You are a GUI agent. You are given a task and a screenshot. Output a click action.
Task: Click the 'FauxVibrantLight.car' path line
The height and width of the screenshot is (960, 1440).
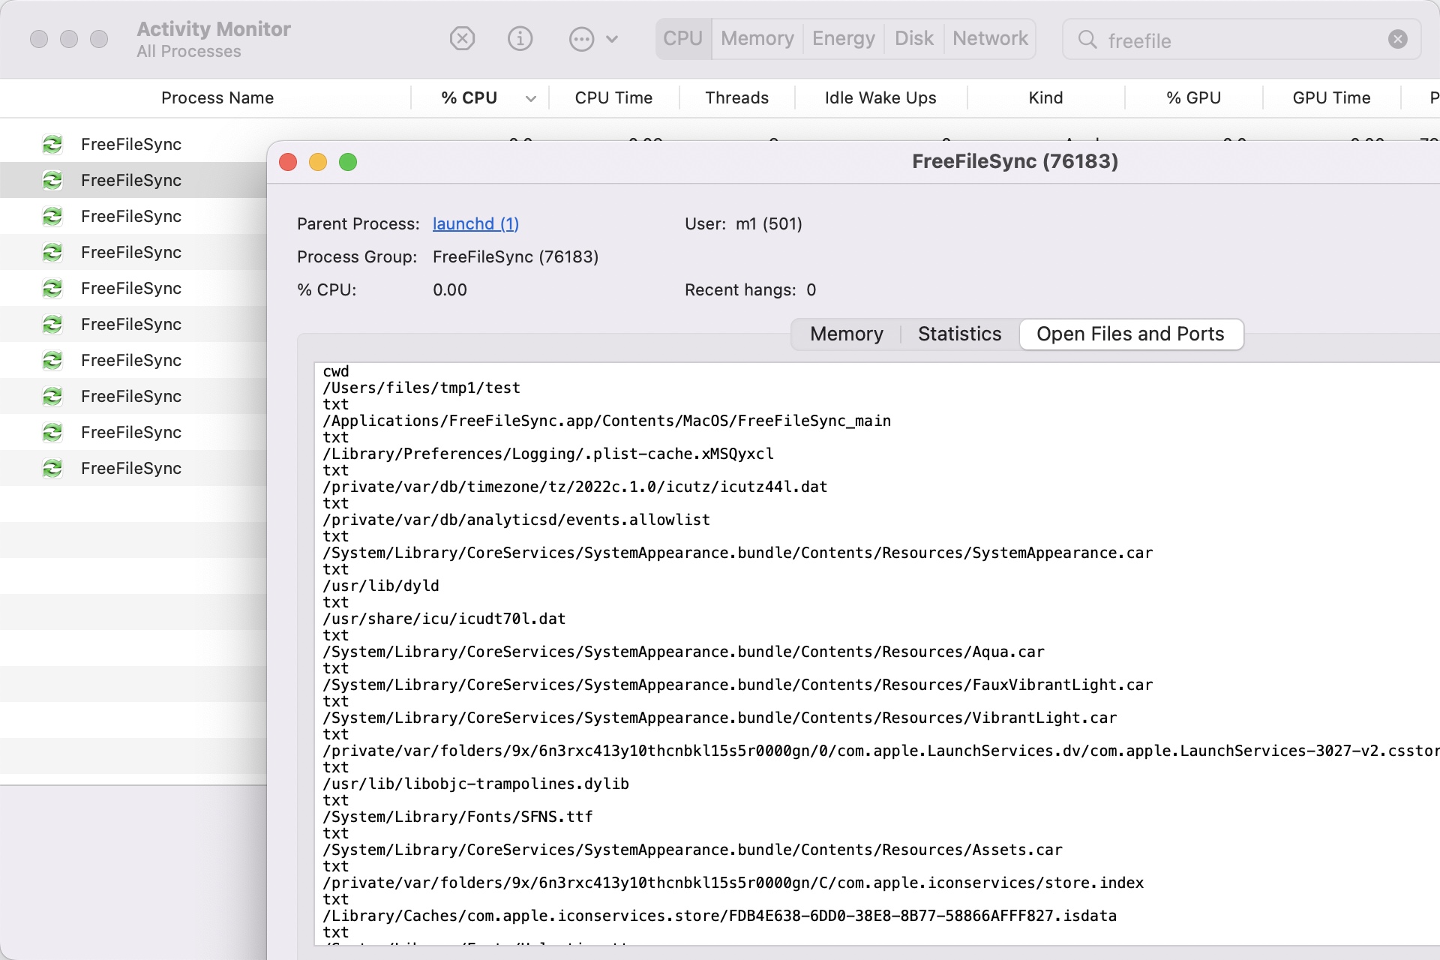tap(738, 685)
